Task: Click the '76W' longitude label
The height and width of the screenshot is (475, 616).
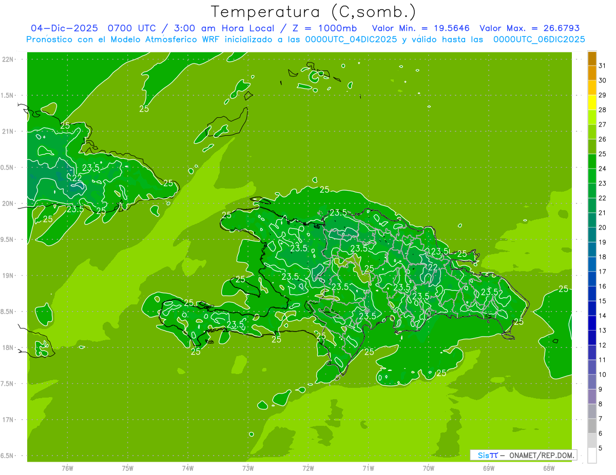Action: click(67, 468)
